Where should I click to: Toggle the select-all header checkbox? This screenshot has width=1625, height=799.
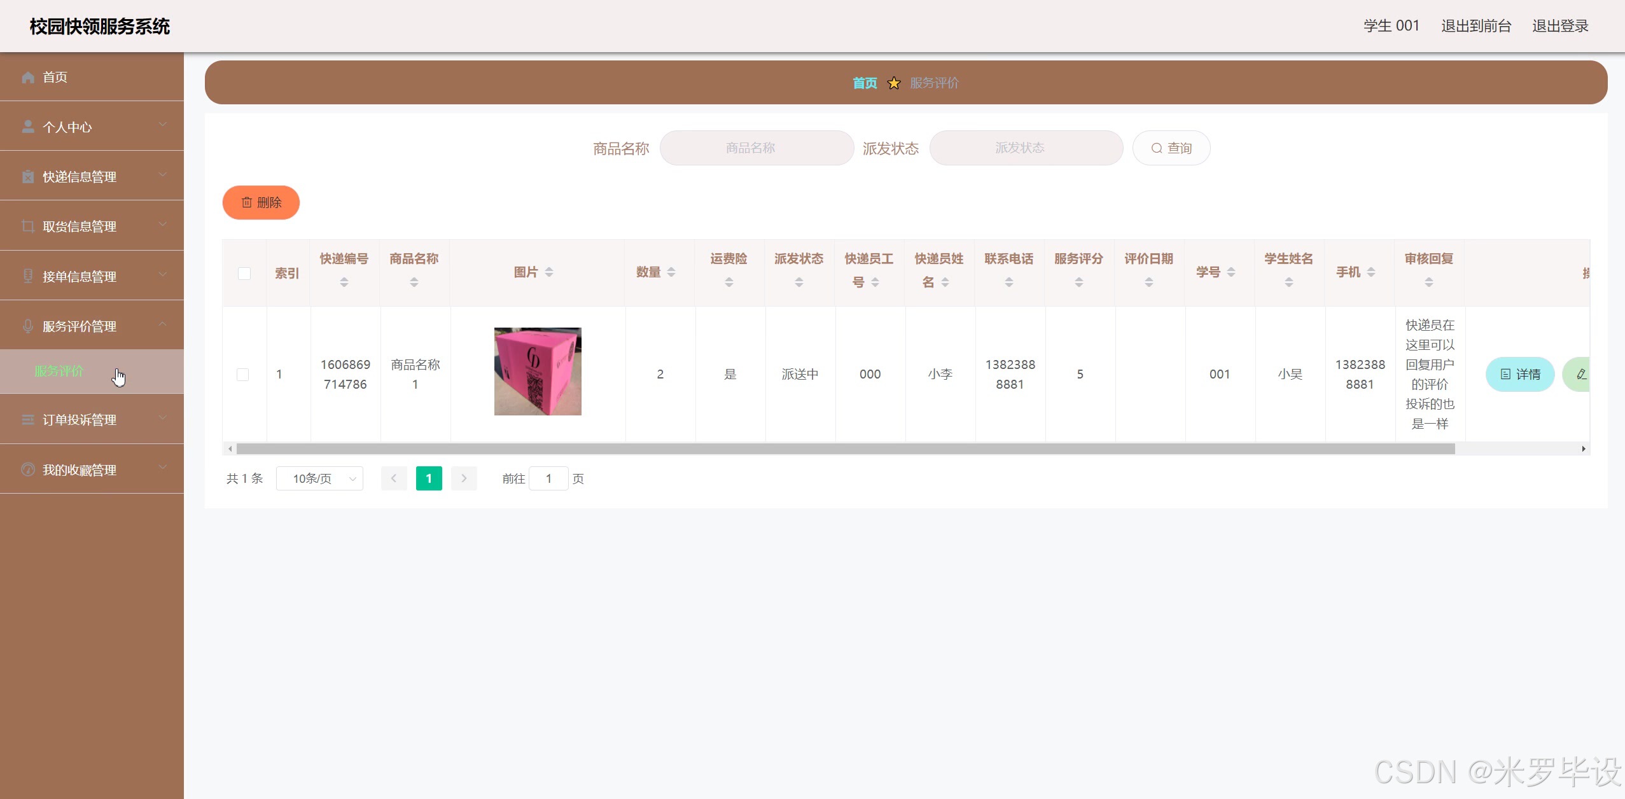(244, 274)
